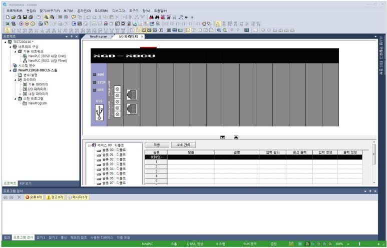Click the right arrow navigate-forward icon
387x248 pixels.
(x=192, y=17)
